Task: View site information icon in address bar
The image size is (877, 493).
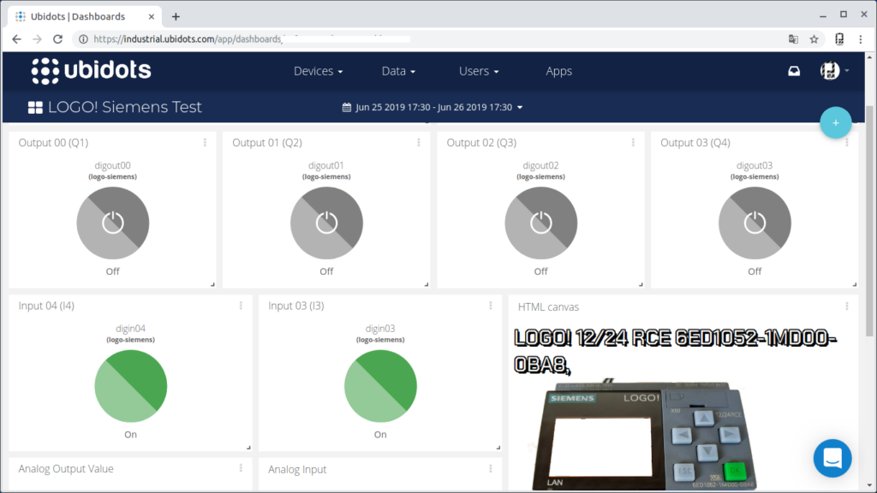Action: click(x=83, y=39)
